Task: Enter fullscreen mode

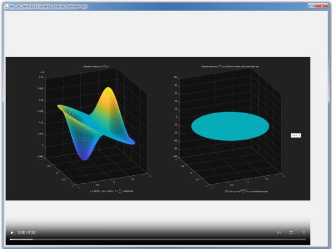Action: (291, 232)
